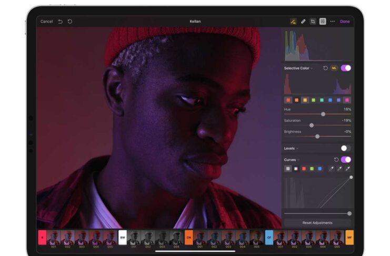Pick the black point eyedropper in Curves
The width and height of the screenshot is (390, 256).
click(332, 169)
